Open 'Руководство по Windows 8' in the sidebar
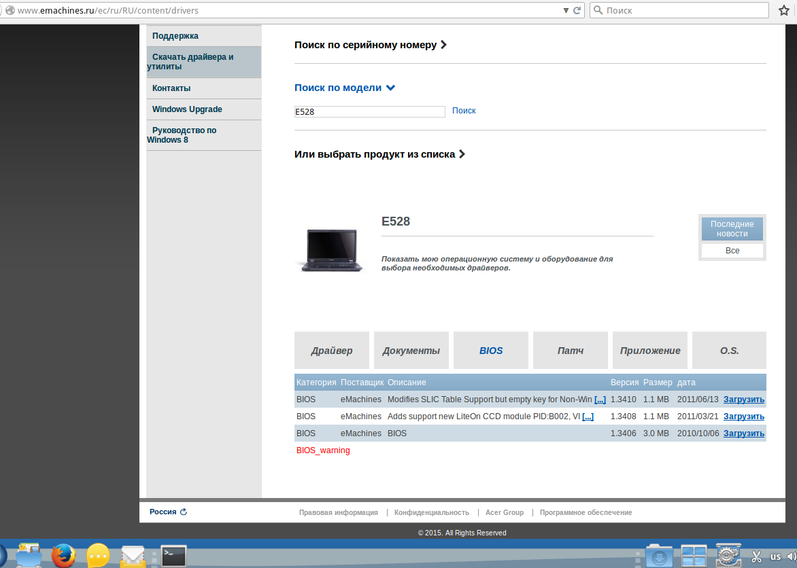 click(x=204, y=135)
